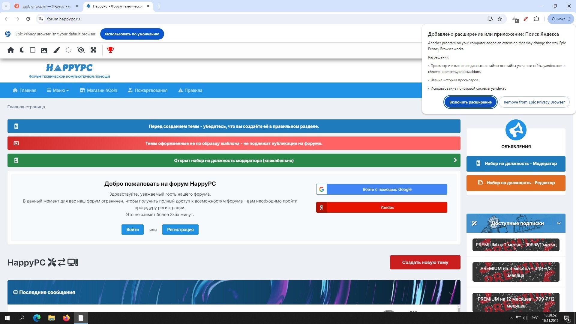This screenshot has width=576, height=324.
Task: Expand the Меню dropdown in navbar
Action: coord(58,90)
